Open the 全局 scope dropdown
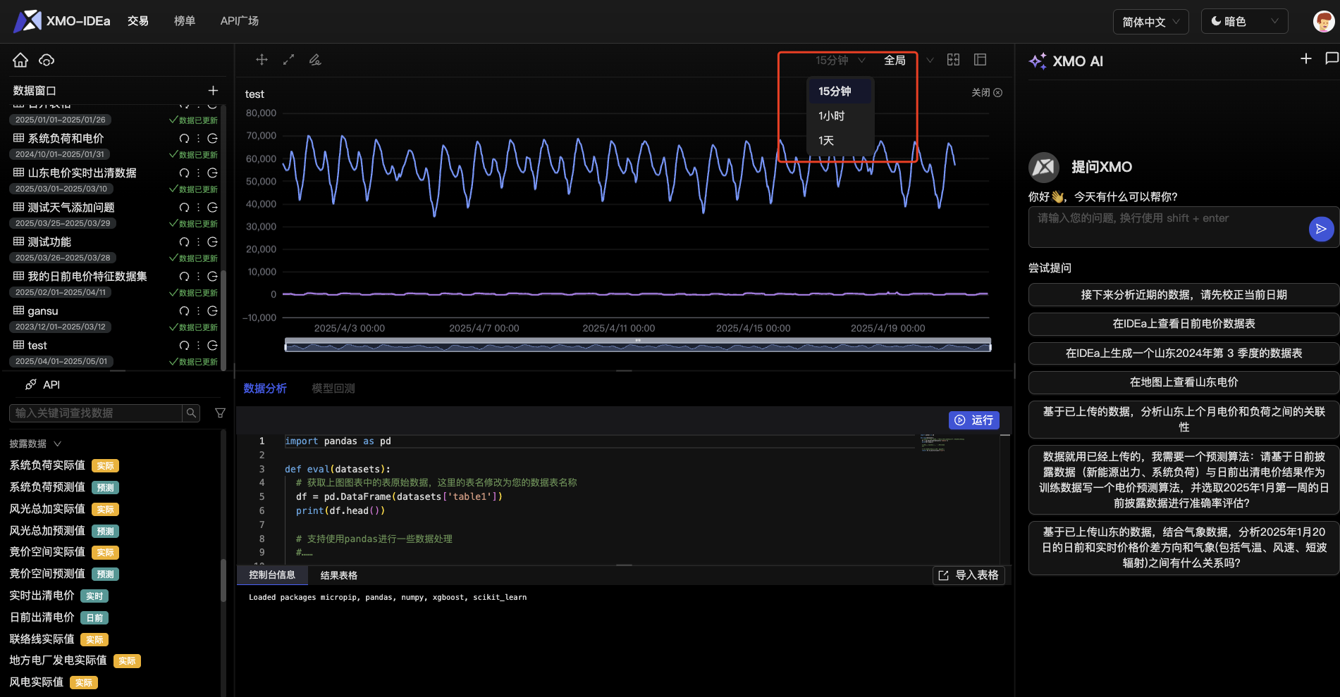The width and height of the screenshot is (1340, 697). pyautogui.click(x=909, y=61)
